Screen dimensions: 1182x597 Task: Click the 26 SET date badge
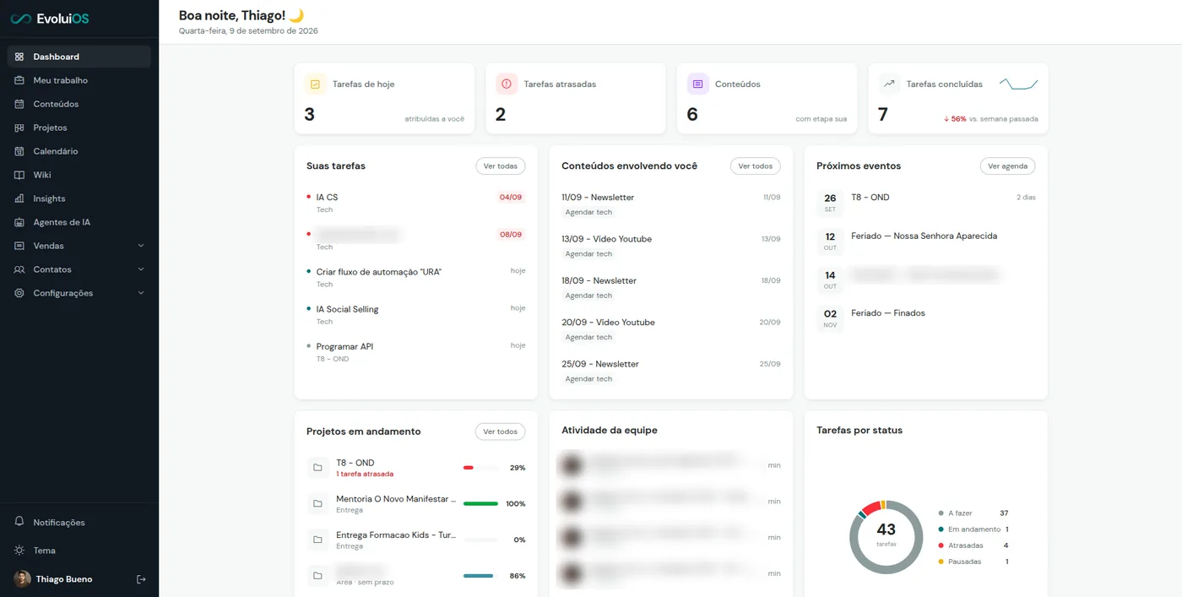pos(830,203)
